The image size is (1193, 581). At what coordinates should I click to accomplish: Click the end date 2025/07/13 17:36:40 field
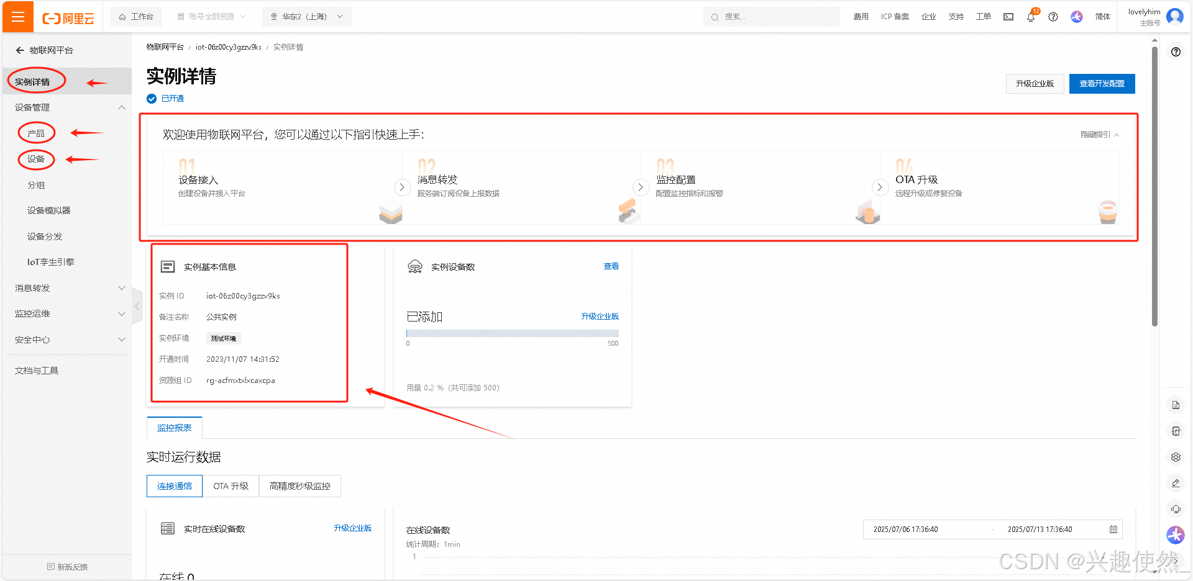(1040, 529)
